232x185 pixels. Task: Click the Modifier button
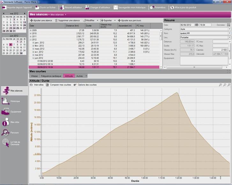pyautogui.click(x=89, y=20)
